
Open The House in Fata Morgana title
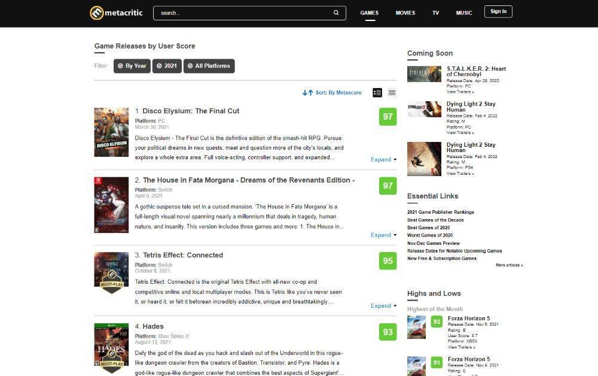249,180
